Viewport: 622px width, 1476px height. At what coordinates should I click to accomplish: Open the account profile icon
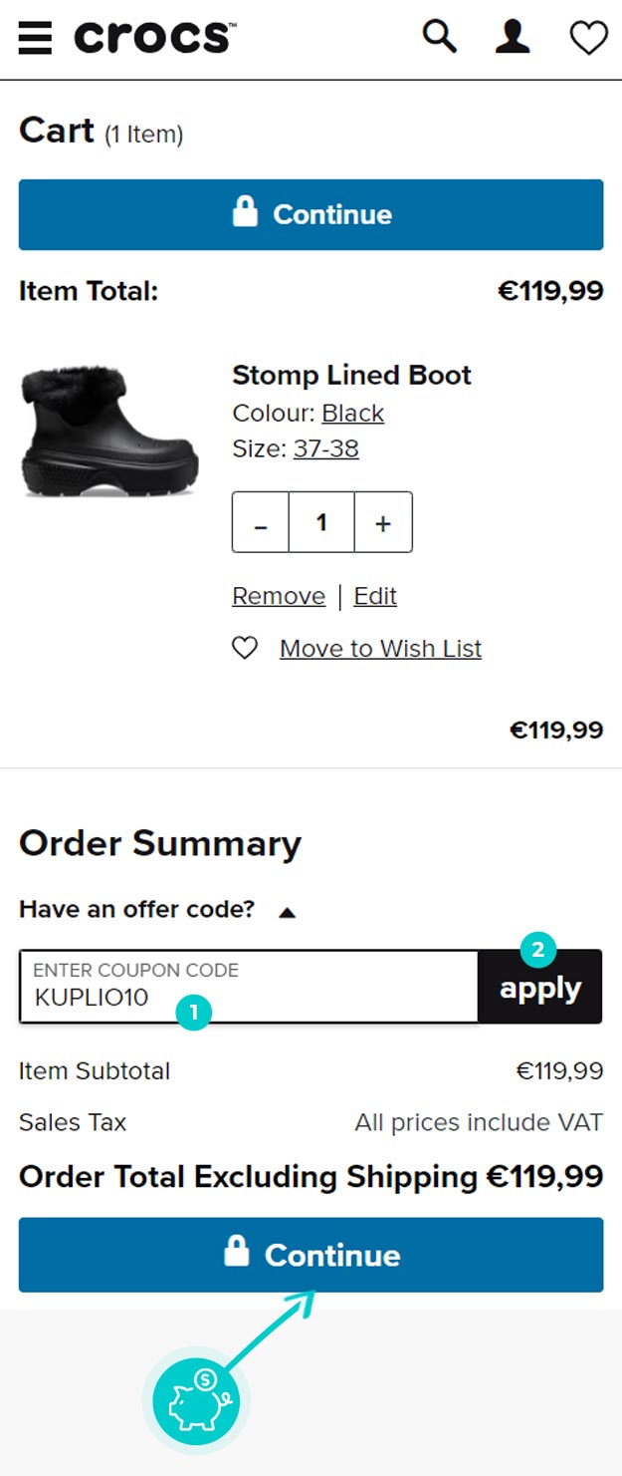513,38
